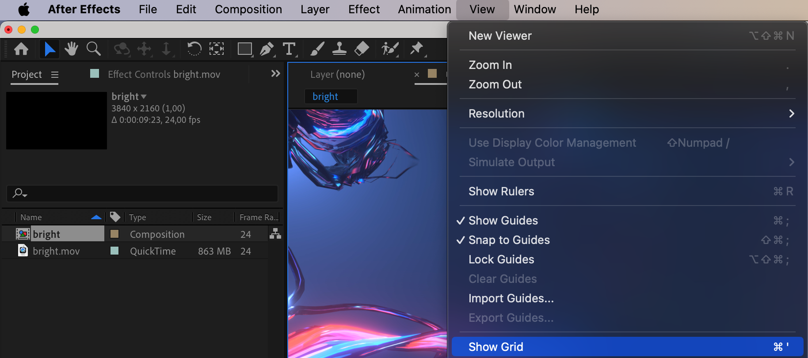Click the Name column sort arrow
808x358 pixels.
[x=96, y=217]
